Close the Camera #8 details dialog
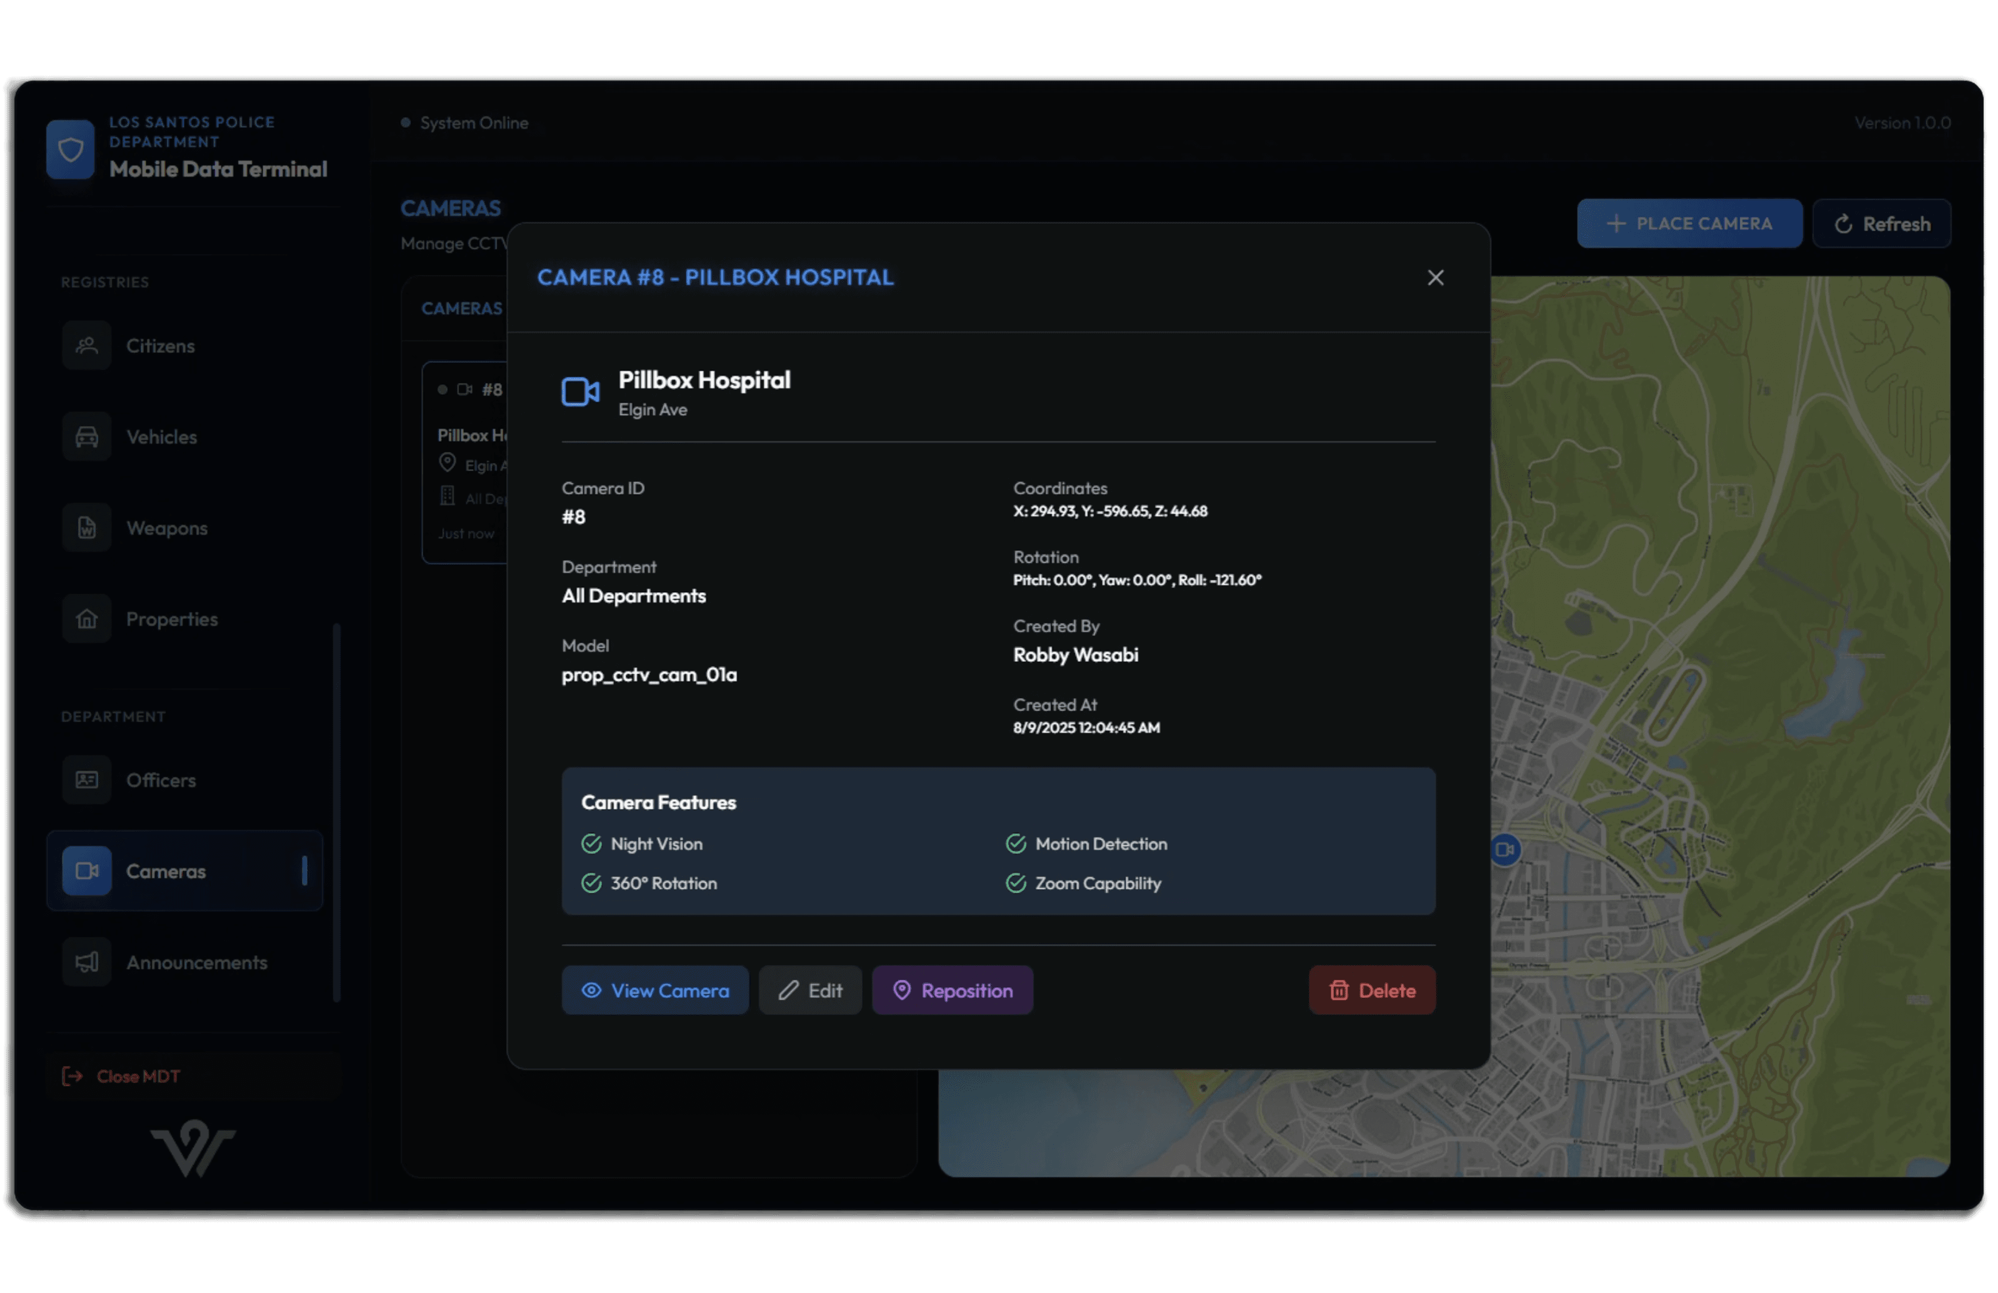The image size is (1998, 1293). (1436, 278)
